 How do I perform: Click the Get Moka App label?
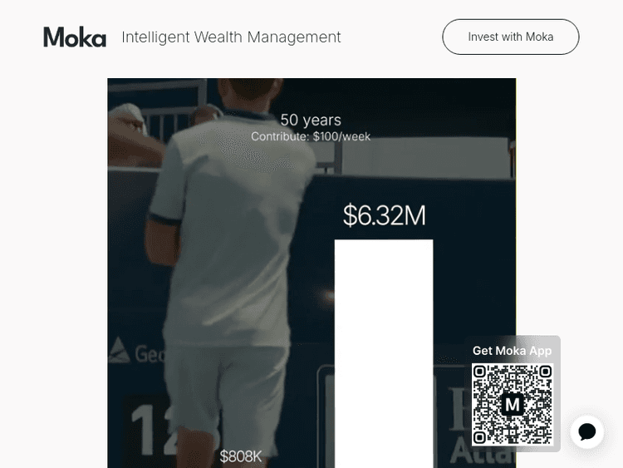coord(513,351)
